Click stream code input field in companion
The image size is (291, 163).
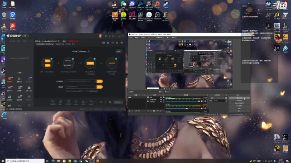pos(81,87)
